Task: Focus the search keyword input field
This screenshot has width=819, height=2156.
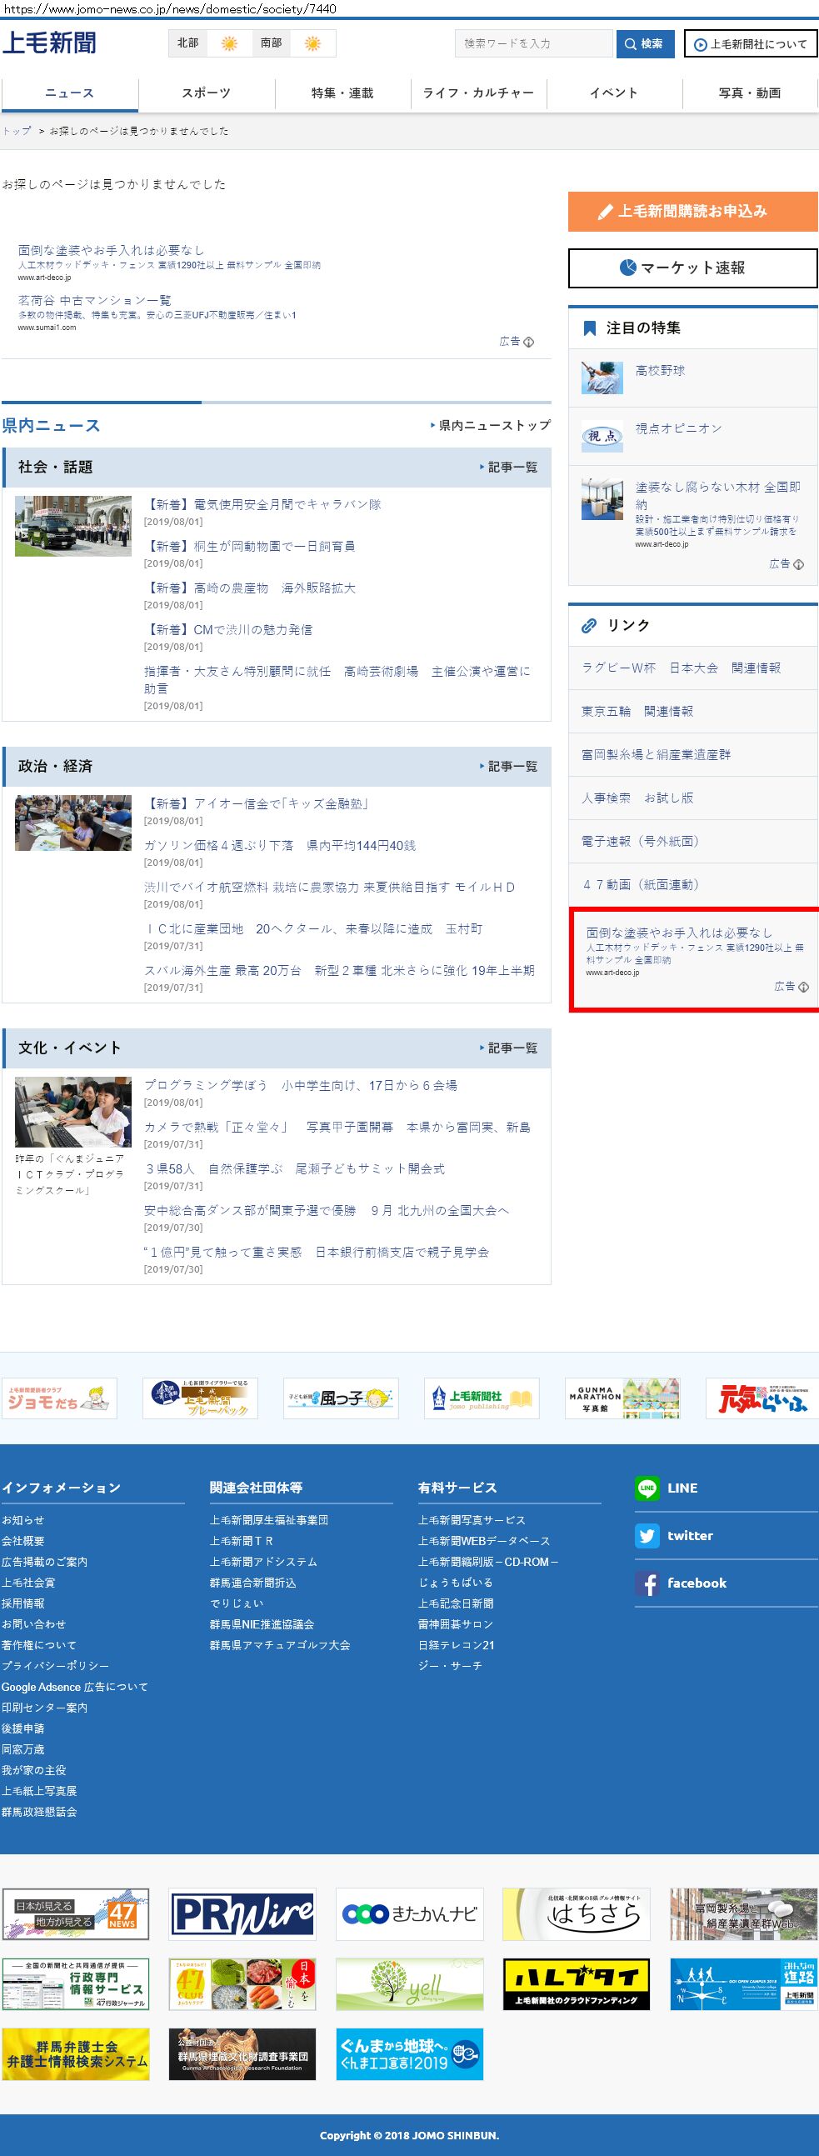Action: (533, 43)
